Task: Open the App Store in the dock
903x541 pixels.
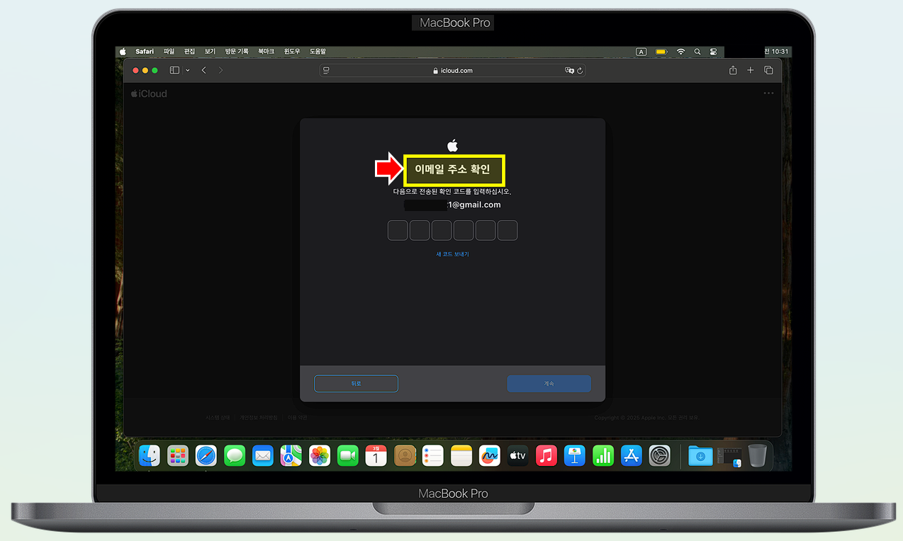Action: [632, 455]
